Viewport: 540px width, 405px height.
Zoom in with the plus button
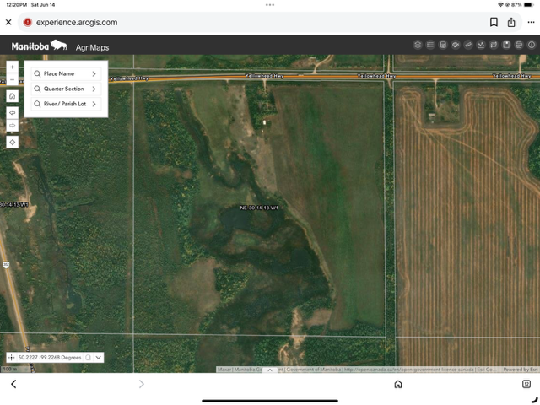pos(12,67)
